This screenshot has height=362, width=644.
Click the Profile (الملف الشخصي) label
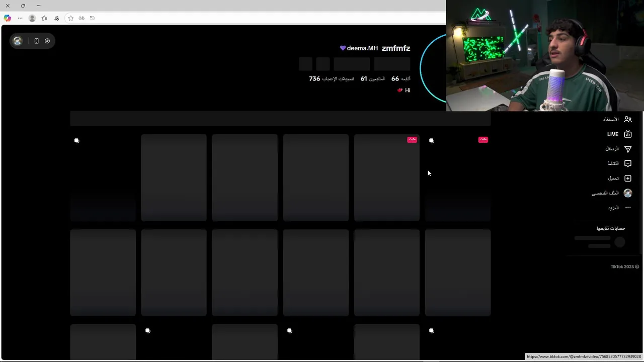pos(605,193)
